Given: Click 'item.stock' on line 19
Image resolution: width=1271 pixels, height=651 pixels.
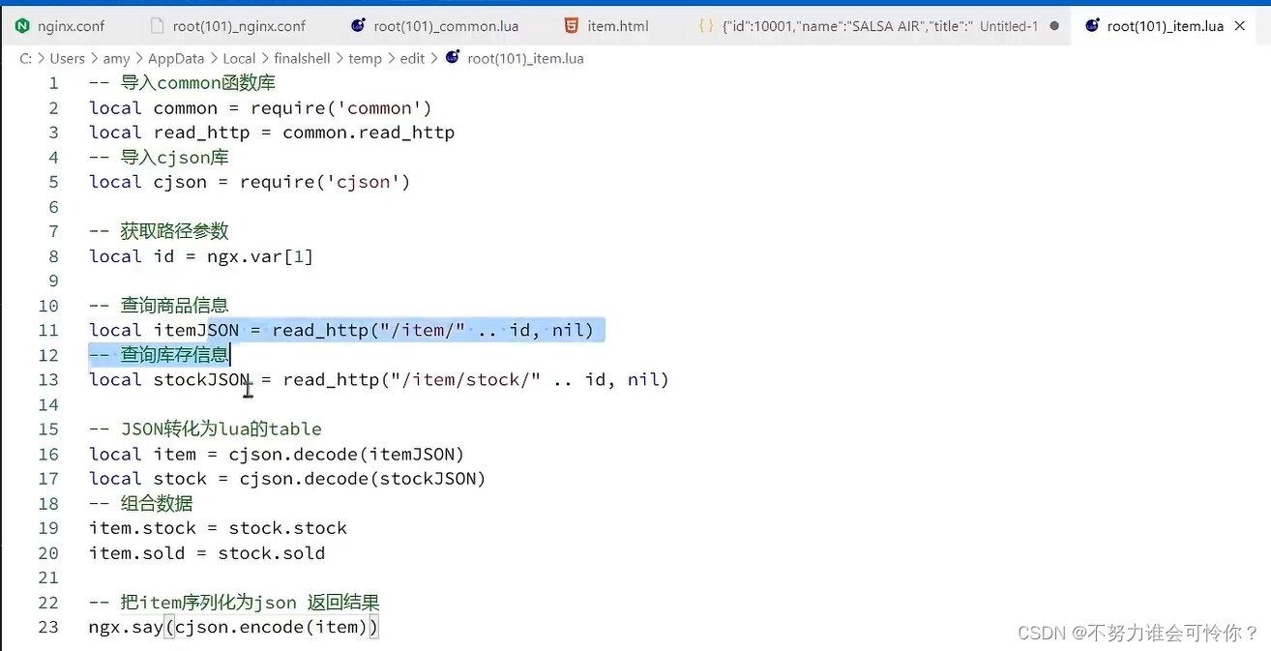Looking at the screenshot, I should tap(142, 528).
